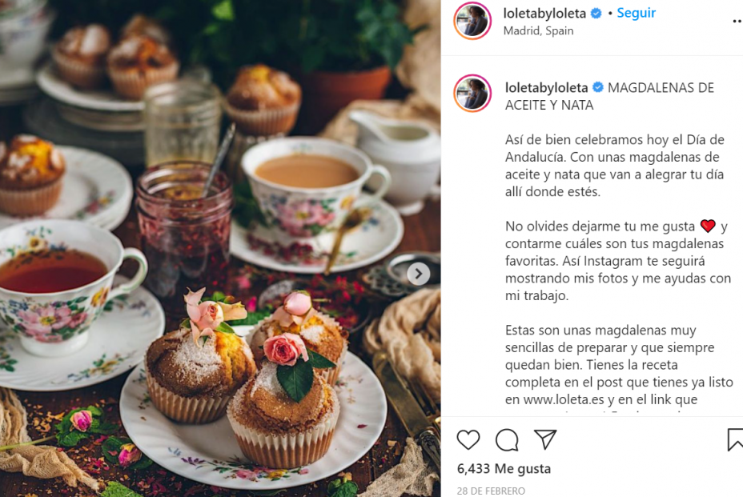
Task: Save post with bookmark icon
Action: tap(735, 439)
